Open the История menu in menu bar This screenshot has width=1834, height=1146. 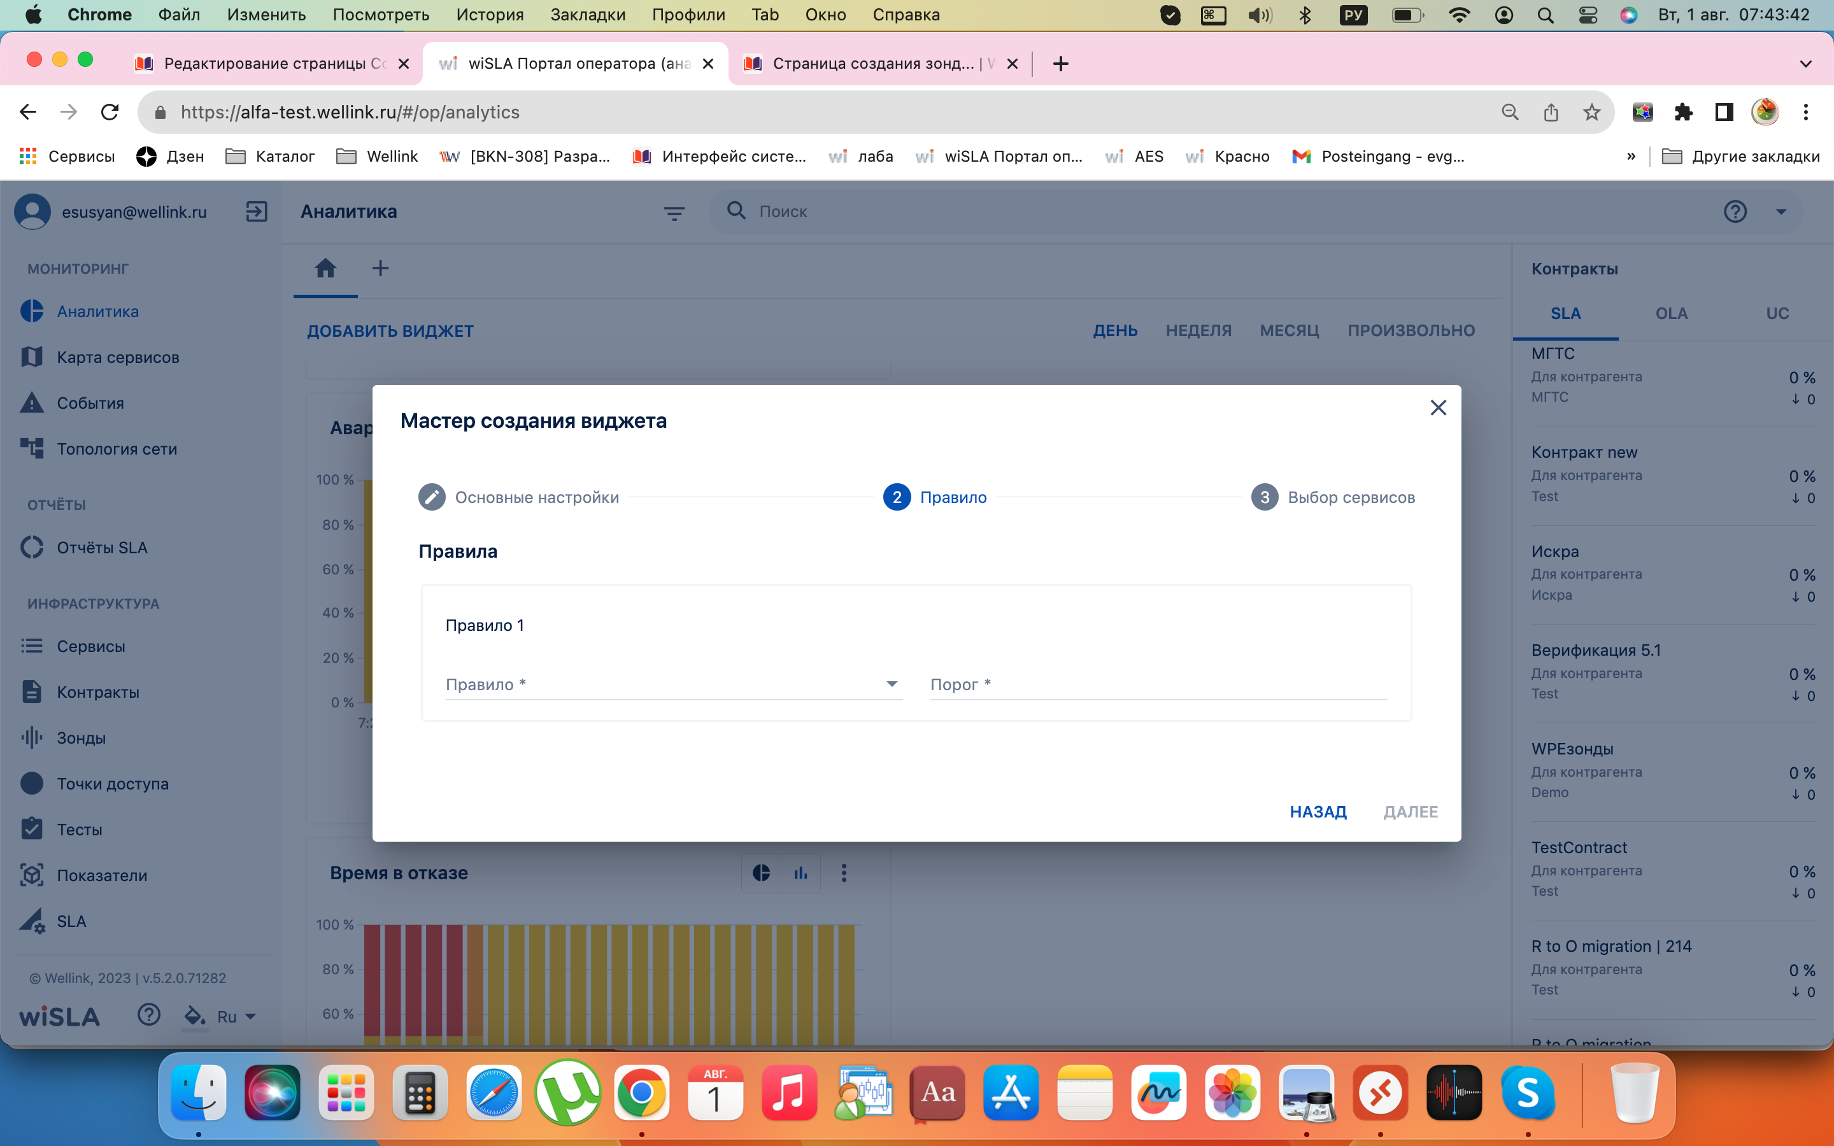coord(490,15)
